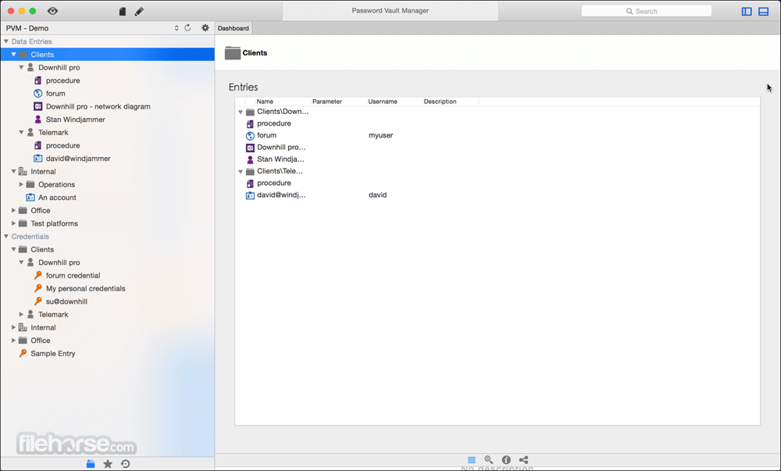
Task: Click the myuser username cell
Action: [x=380, y=135]
